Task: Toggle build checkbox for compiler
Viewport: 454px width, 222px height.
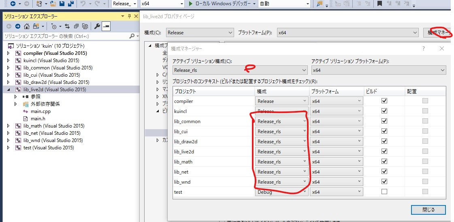Action: 384,101
